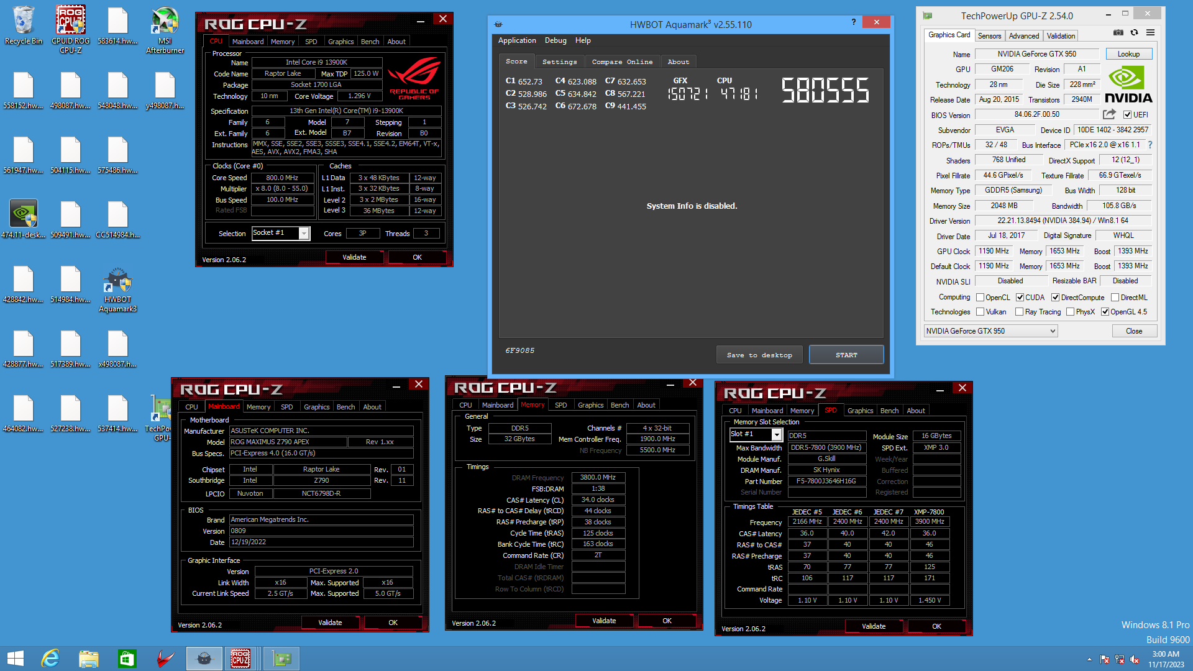Switch to HWBOT Aquamark taskbar button

pos(204,659)
